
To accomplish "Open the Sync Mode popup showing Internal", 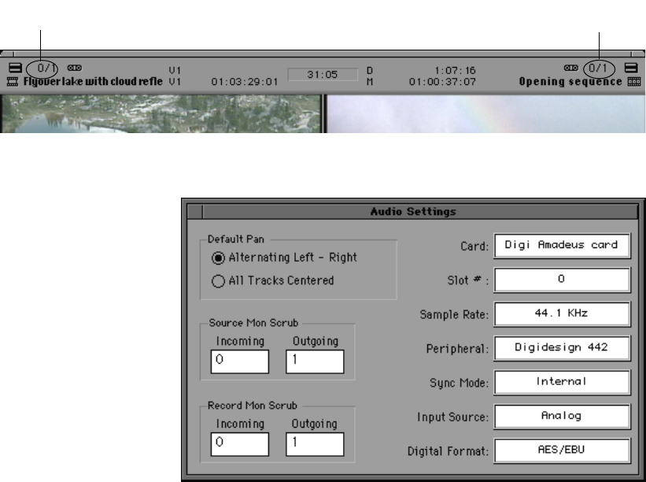I will point(562,383).
